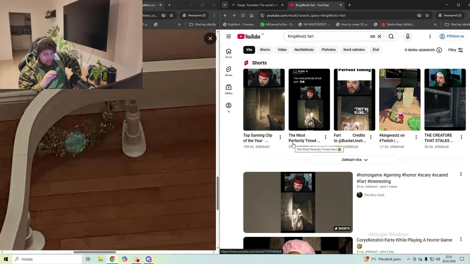Expand shorts with Zobrazit více
Image resolution: width=470 pixels, height=264 pixels.
[x=355, y=160]
